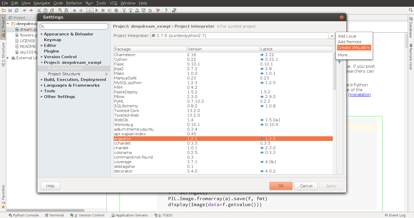This screenshot has height=218, width=414.
Task: Select Create VirtualEnv menu option
Action: 354,48
